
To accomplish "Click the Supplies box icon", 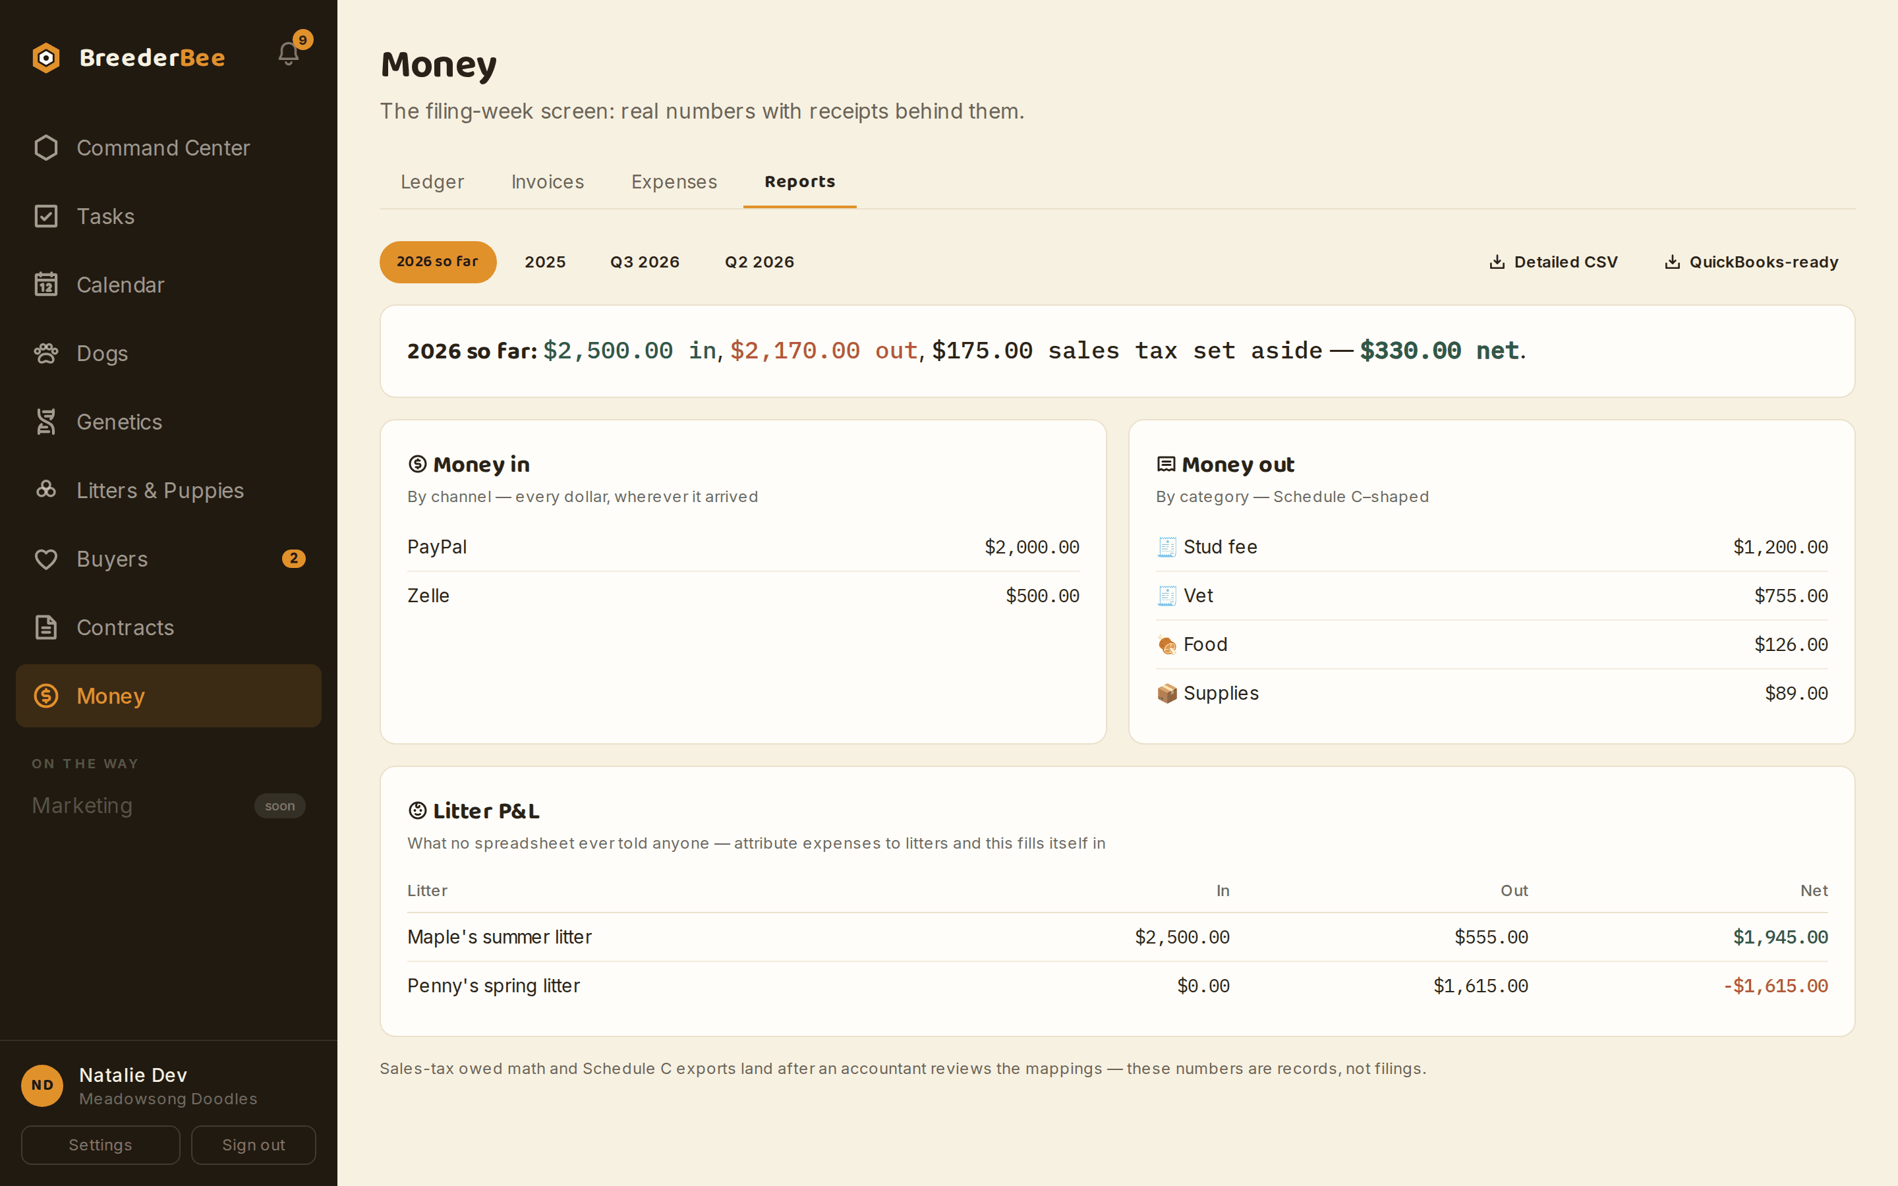I will click(1166, 693).
